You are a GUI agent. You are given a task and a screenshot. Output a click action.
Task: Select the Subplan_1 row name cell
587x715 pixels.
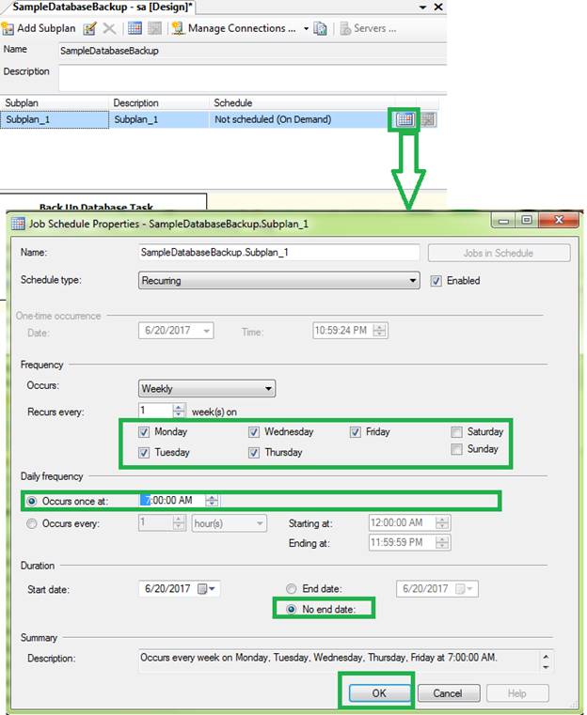tap(55, 119)
